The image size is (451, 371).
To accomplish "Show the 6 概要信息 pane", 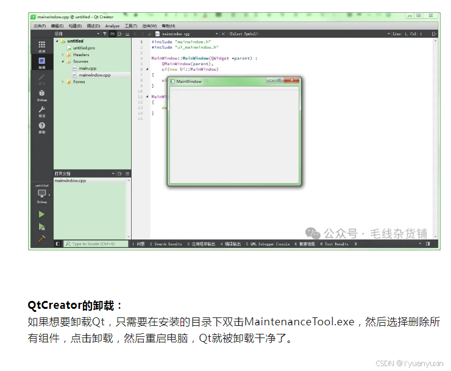I will (x=305, y=244).
